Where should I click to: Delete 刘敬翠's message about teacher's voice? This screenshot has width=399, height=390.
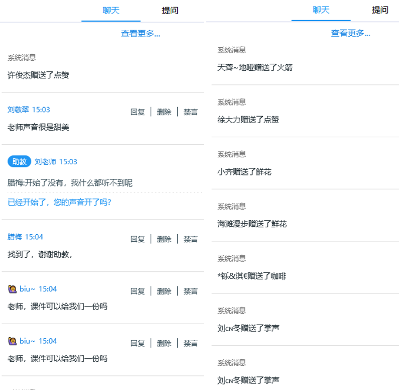[164, 112]
